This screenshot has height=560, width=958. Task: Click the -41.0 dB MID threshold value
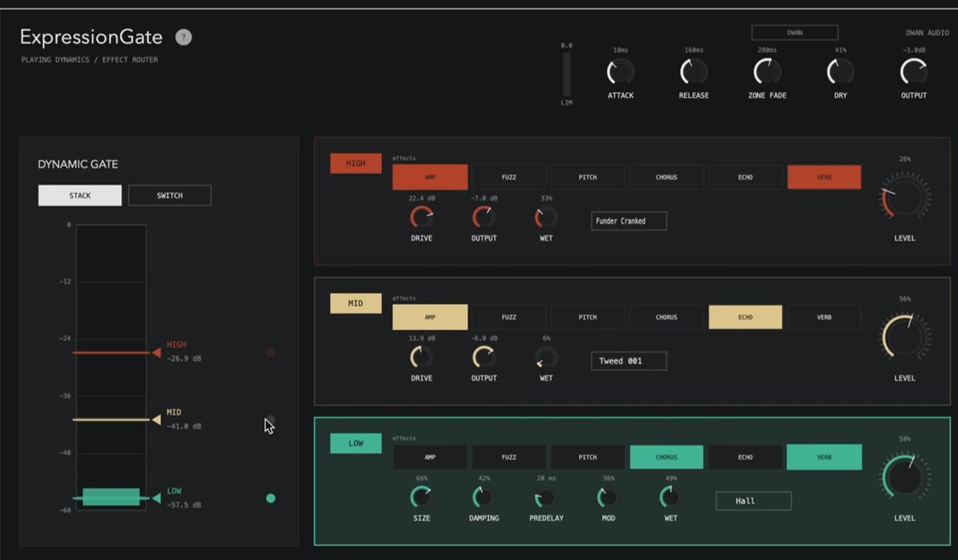[184, 426]
